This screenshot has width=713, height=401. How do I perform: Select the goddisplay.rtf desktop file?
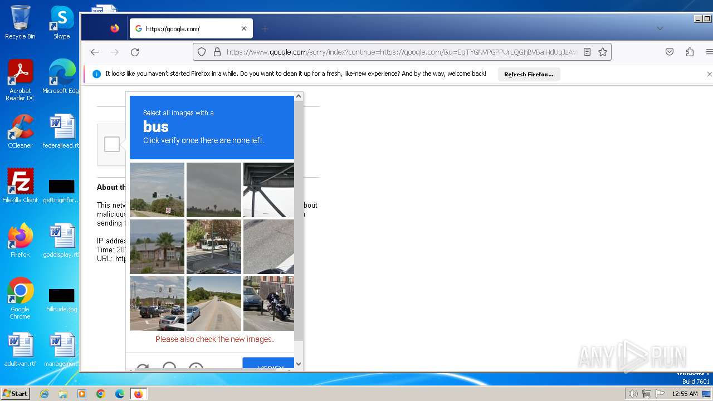pos(62,241)
